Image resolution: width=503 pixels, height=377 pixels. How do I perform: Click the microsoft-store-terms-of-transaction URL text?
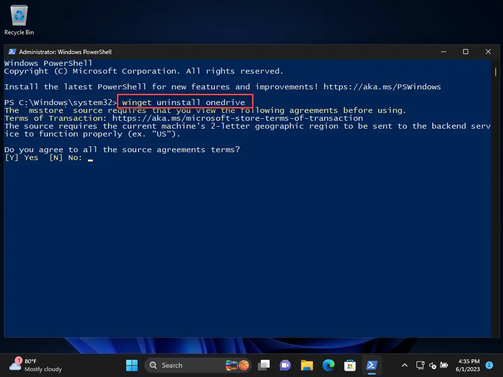coord(237,118)
